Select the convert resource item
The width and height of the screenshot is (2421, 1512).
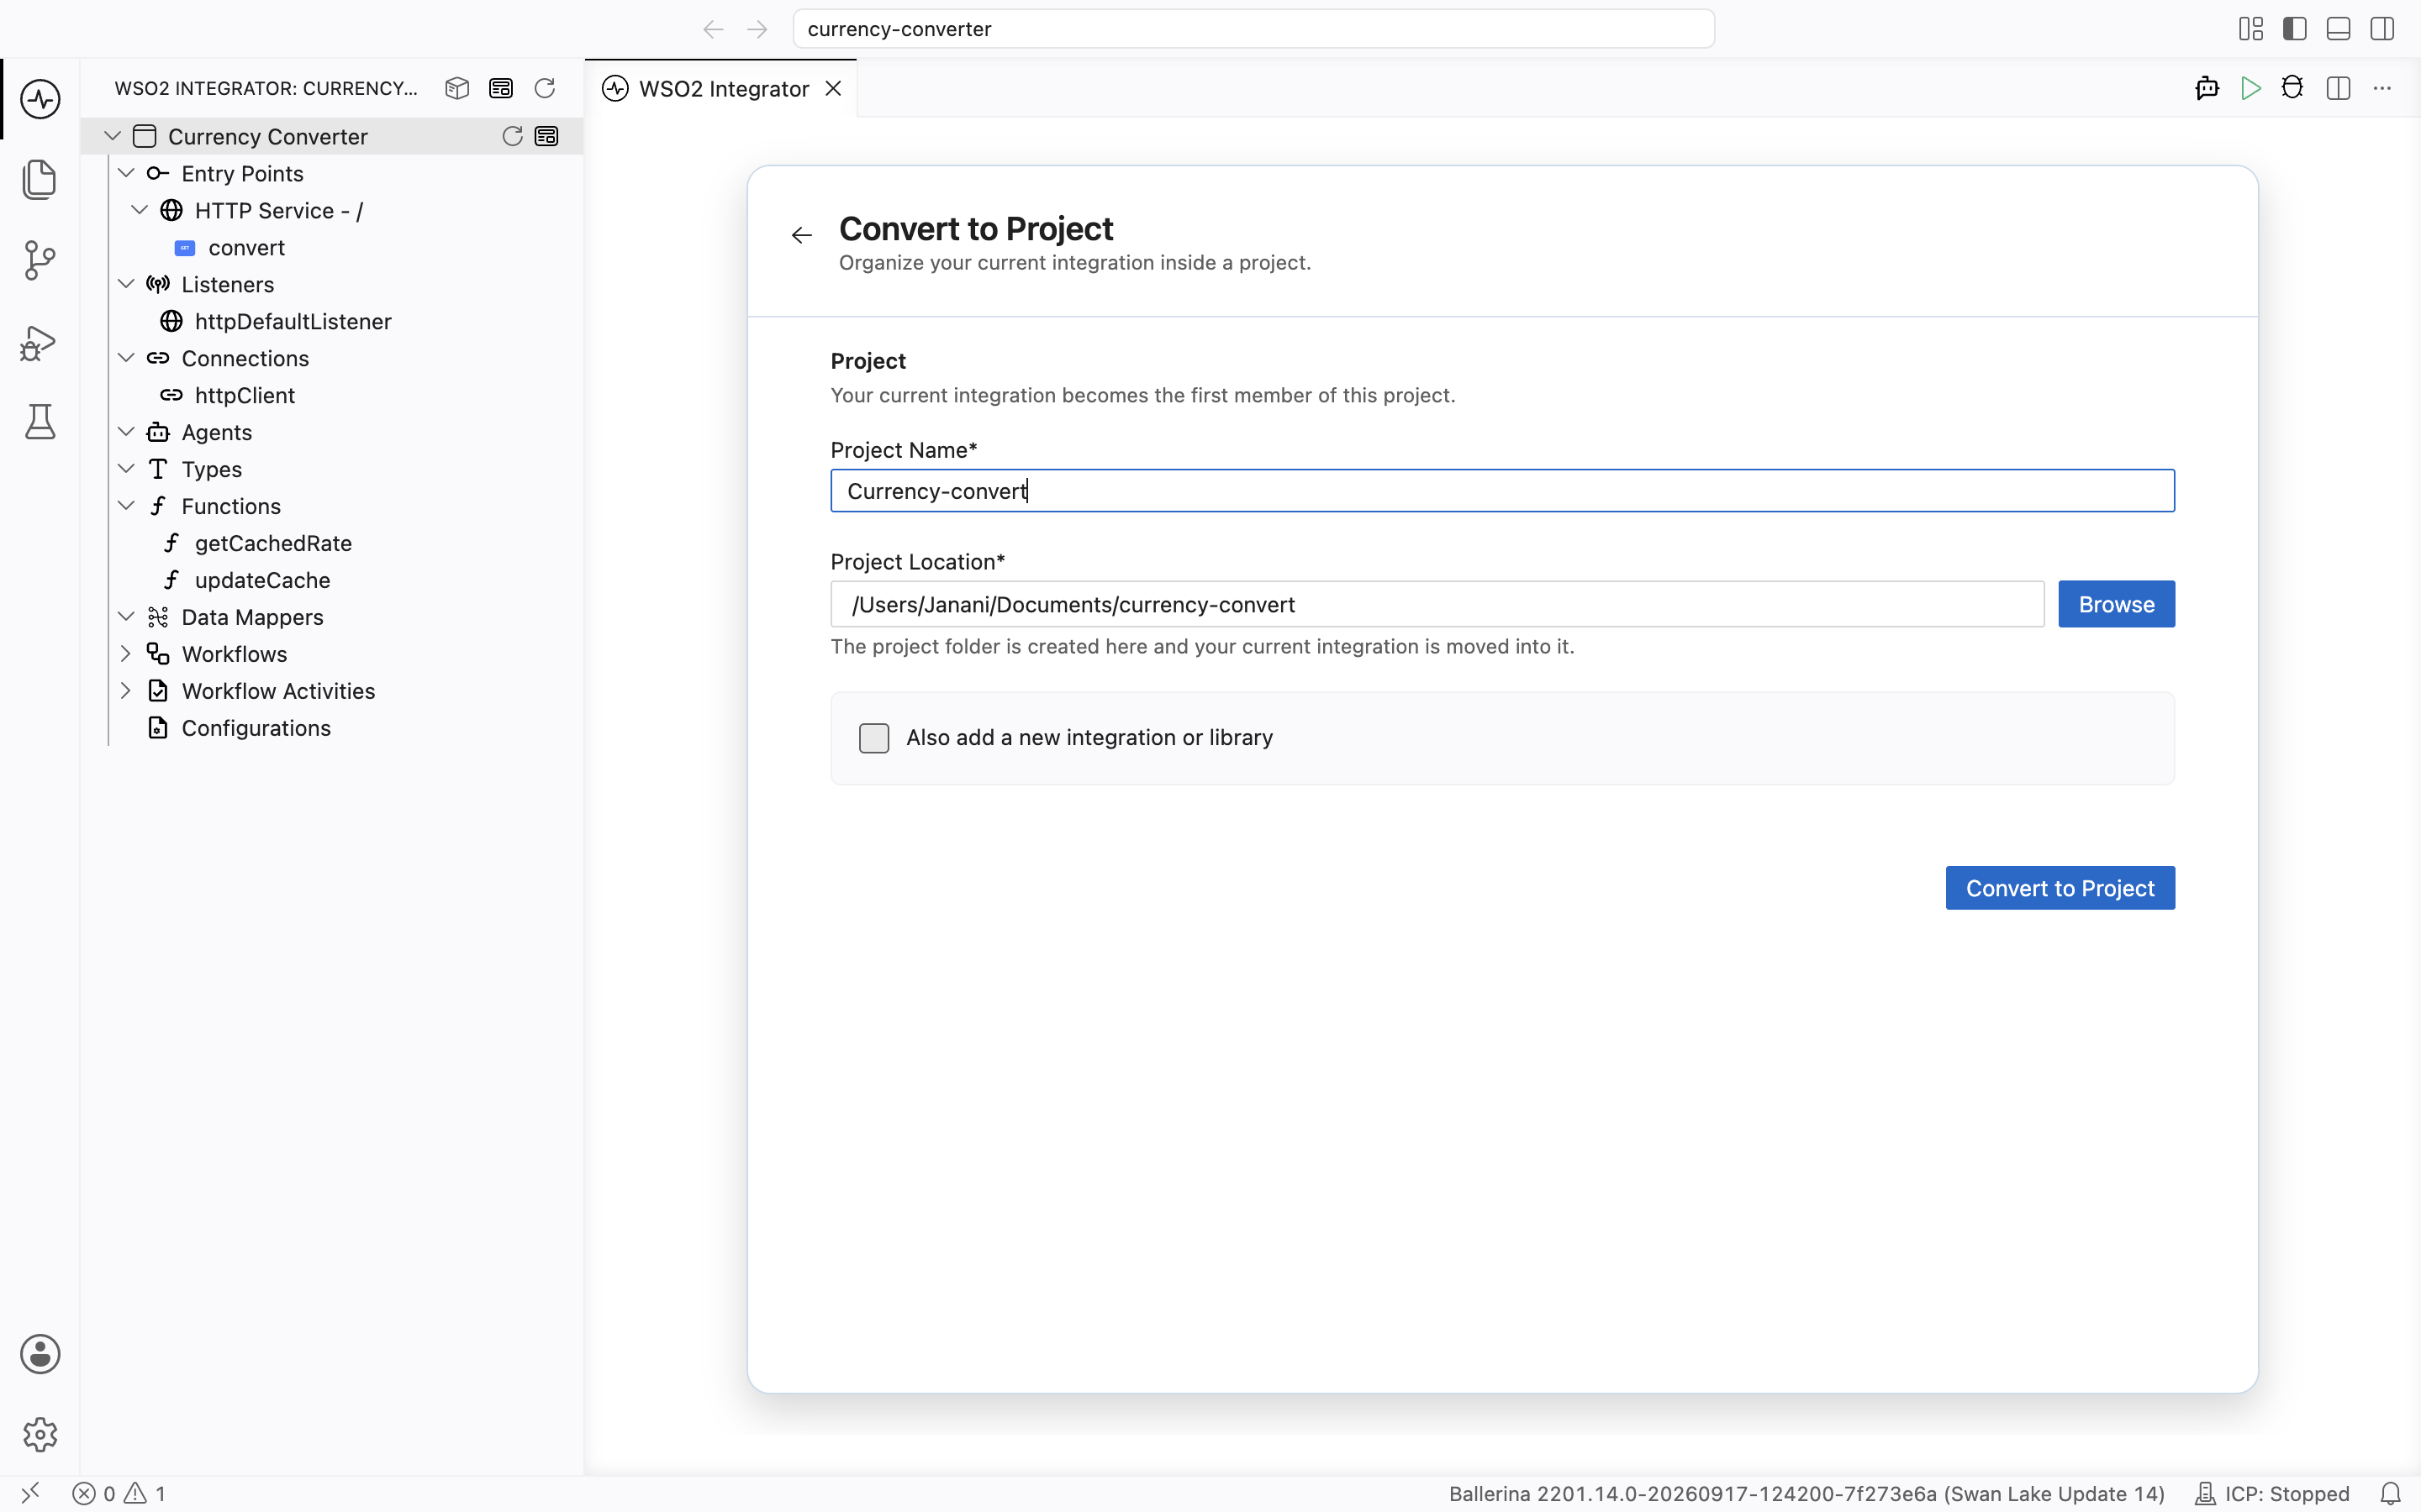click(x=246, y=247)
